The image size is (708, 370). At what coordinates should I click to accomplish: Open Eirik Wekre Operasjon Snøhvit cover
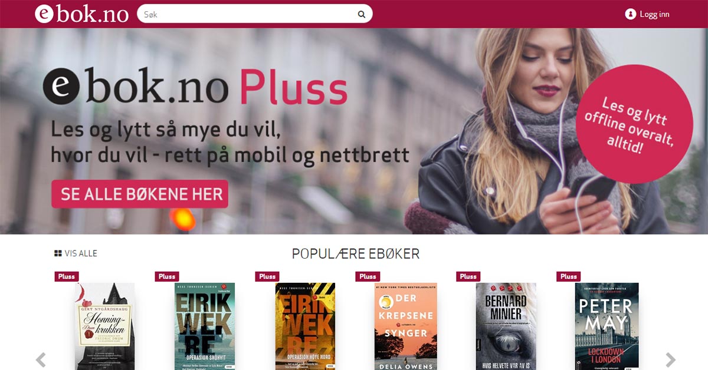(205, 326)
